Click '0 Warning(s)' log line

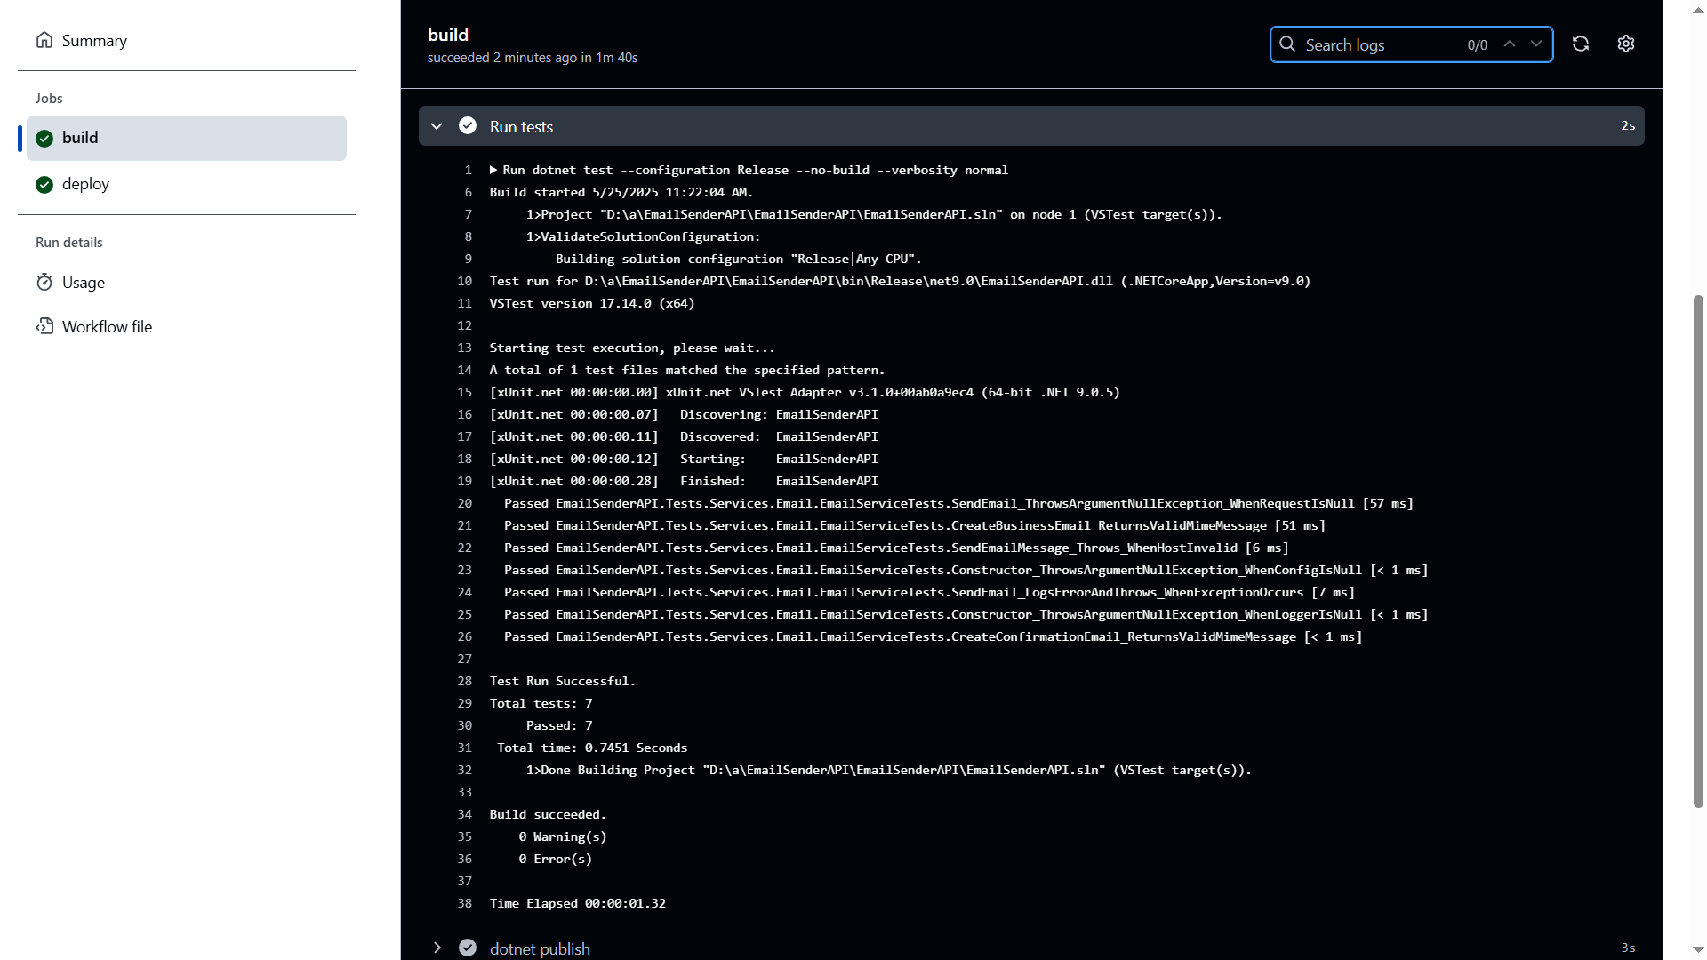point(563,836)
